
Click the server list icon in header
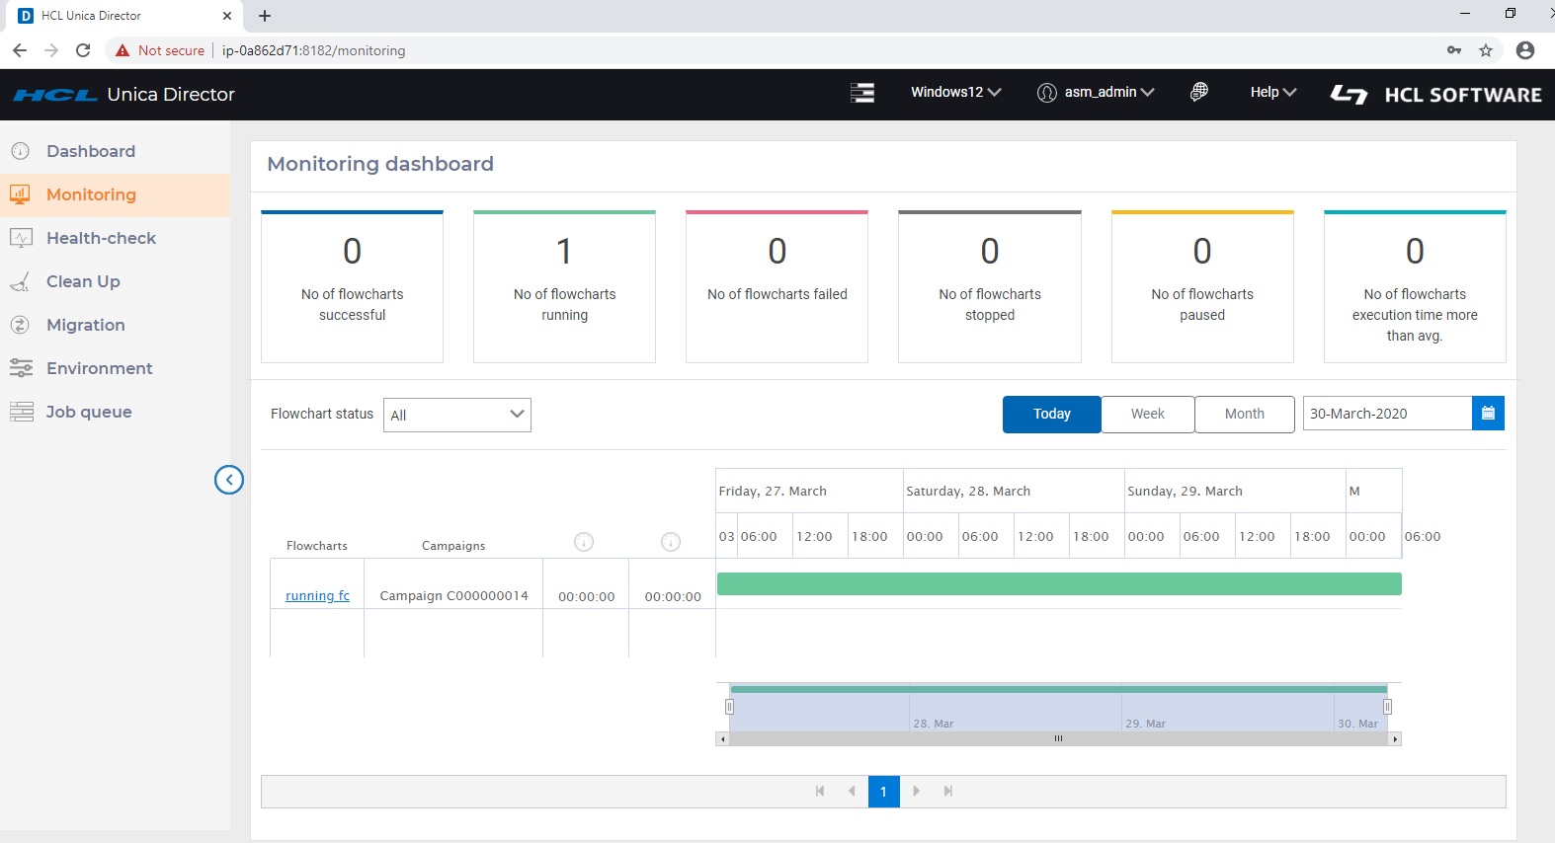click(862, 93)
